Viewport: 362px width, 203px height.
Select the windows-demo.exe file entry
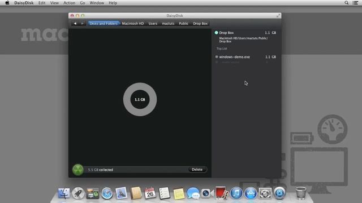(245, 57)
